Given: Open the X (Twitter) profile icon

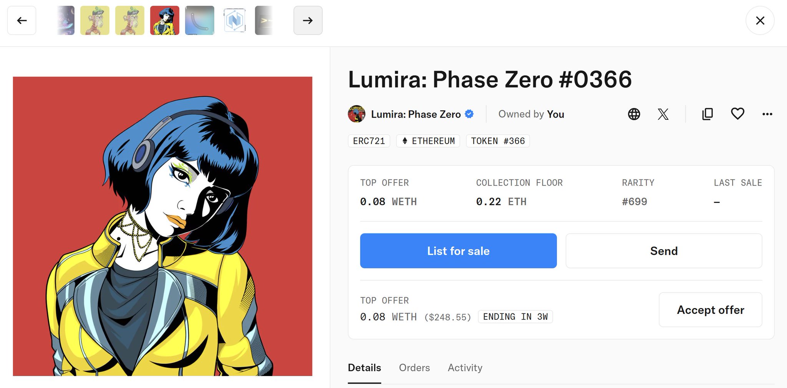Looking at the screenshot, I should [663, 114].
